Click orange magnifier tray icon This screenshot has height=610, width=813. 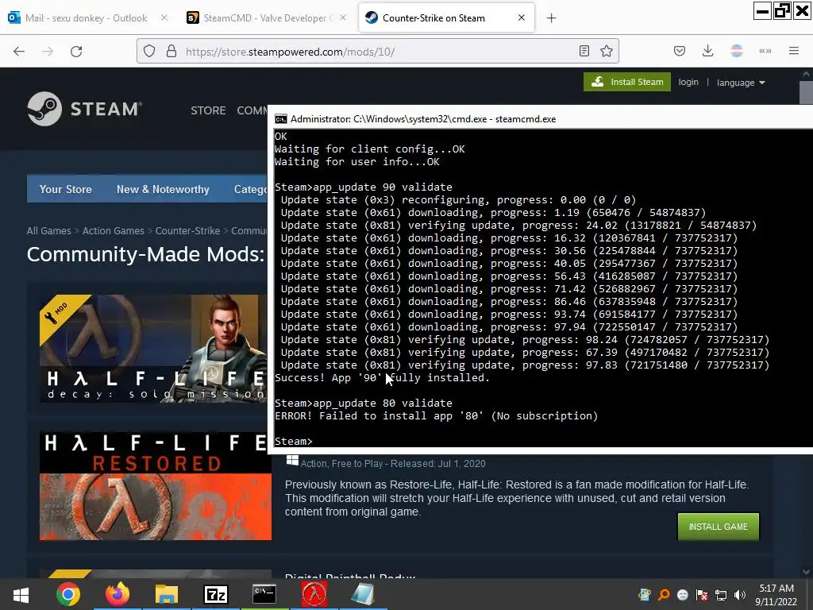point(664,595)
